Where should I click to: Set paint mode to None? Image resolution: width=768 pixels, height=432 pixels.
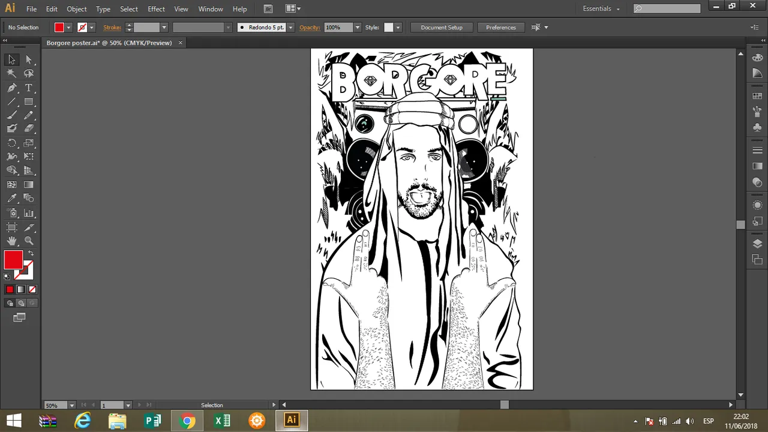(x=32, y=289)
